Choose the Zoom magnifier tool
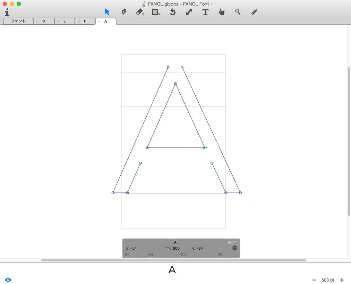 coord(238,12)
